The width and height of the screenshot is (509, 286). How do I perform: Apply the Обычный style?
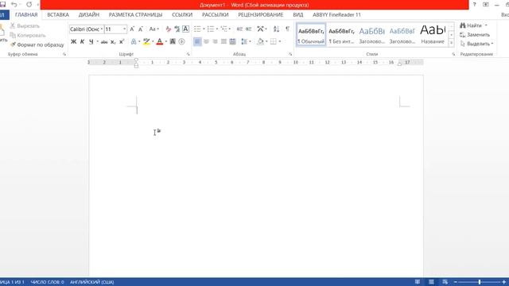tap(311, 35)
